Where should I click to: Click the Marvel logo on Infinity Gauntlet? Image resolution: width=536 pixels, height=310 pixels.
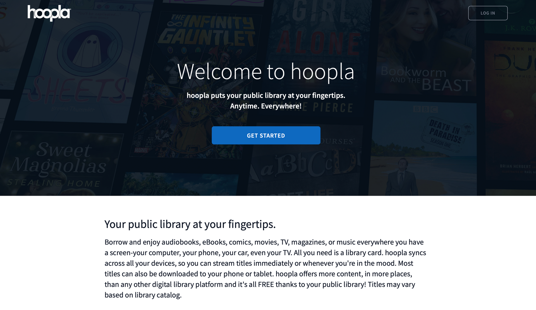(x=141, y=150)
